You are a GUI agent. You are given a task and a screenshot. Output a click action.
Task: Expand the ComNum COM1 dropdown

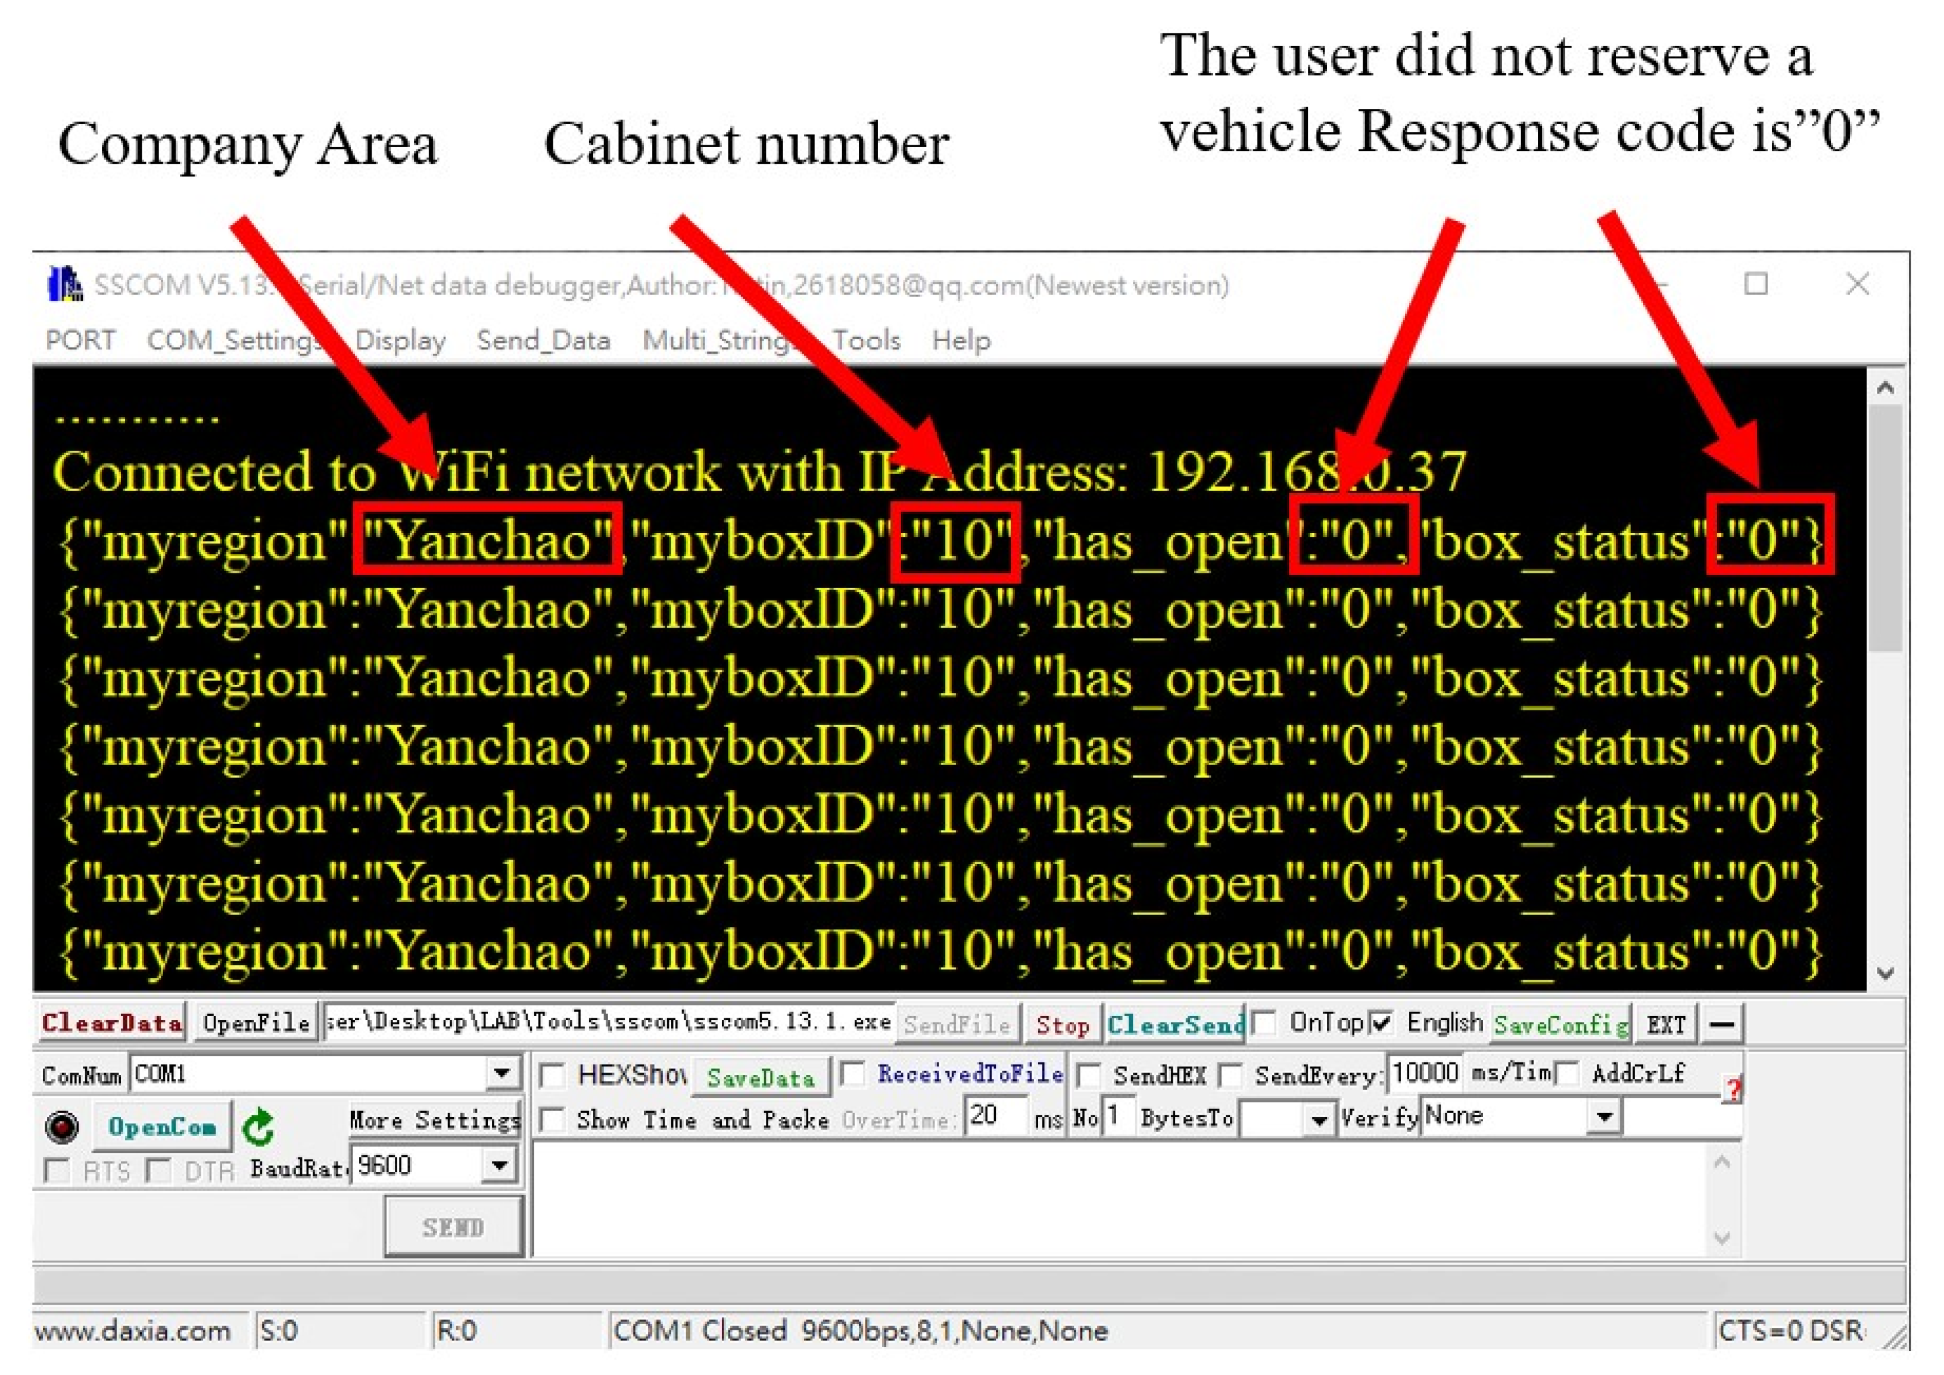502,1074
